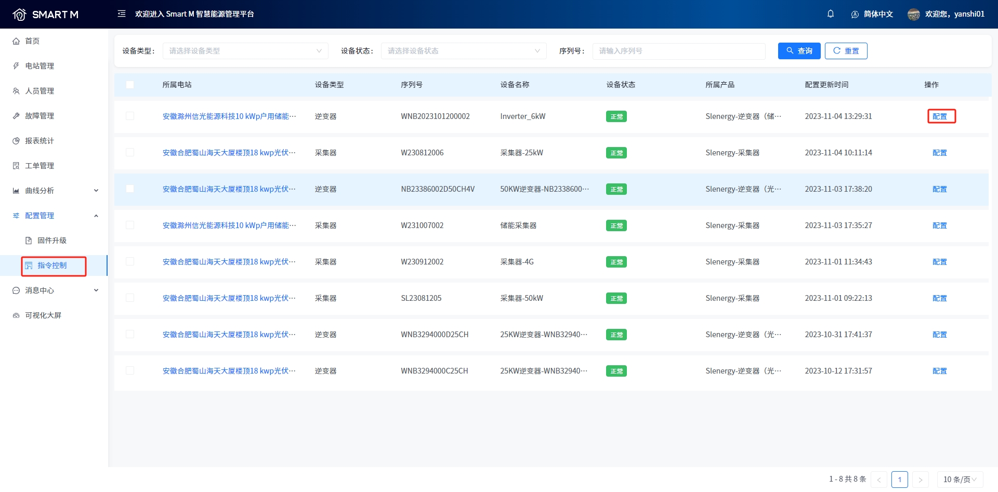Click the 故障管理 wrench icon
This screenshot has height=492, width=998.
(x=16, y=116)
